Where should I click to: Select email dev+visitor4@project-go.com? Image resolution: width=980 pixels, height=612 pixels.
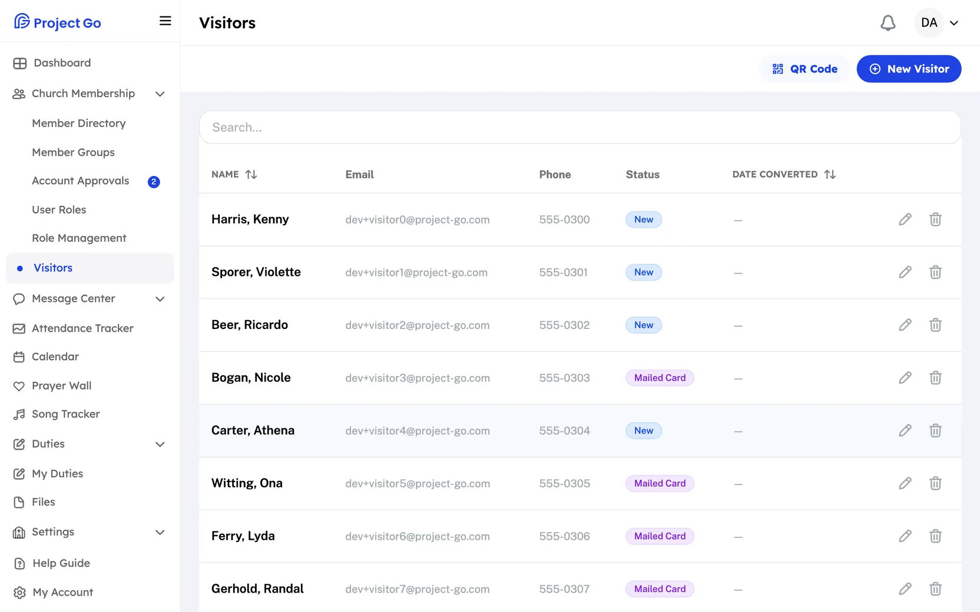418,431
